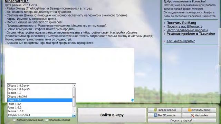
Task: Open the Настройки button
Action: (199, 115)
